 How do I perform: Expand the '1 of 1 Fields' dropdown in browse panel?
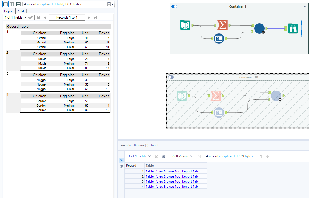(x=15, y=17)
